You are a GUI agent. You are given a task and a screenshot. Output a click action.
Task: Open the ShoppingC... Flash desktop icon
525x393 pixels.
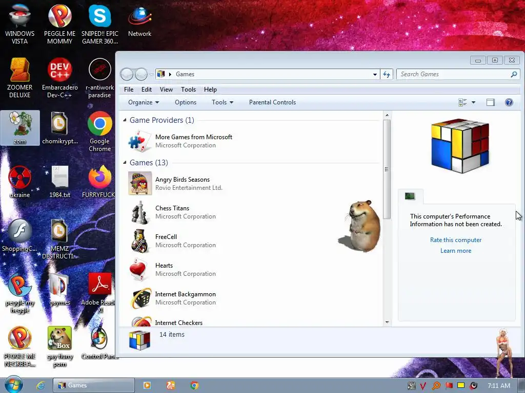tap(20, 235)
